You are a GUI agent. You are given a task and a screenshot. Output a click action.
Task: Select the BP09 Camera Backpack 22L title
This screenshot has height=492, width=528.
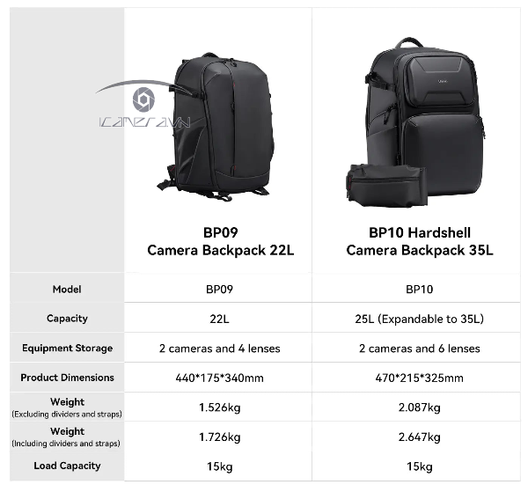(220, 242)
